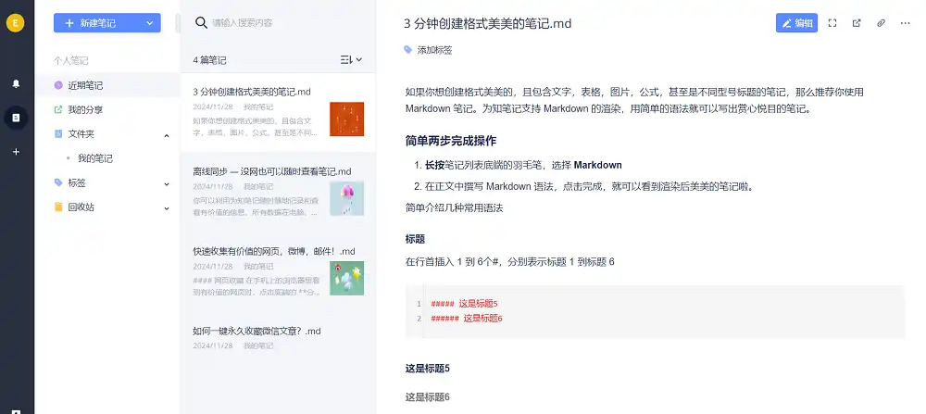Click the user avatar at top left
Image resolution: width=926 pixels, height=414 pixels.
(x=15, y=23)
